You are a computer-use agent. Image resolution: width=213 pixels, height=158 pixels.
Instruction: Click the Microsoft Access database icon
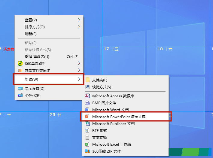click(x=87, y=96)
